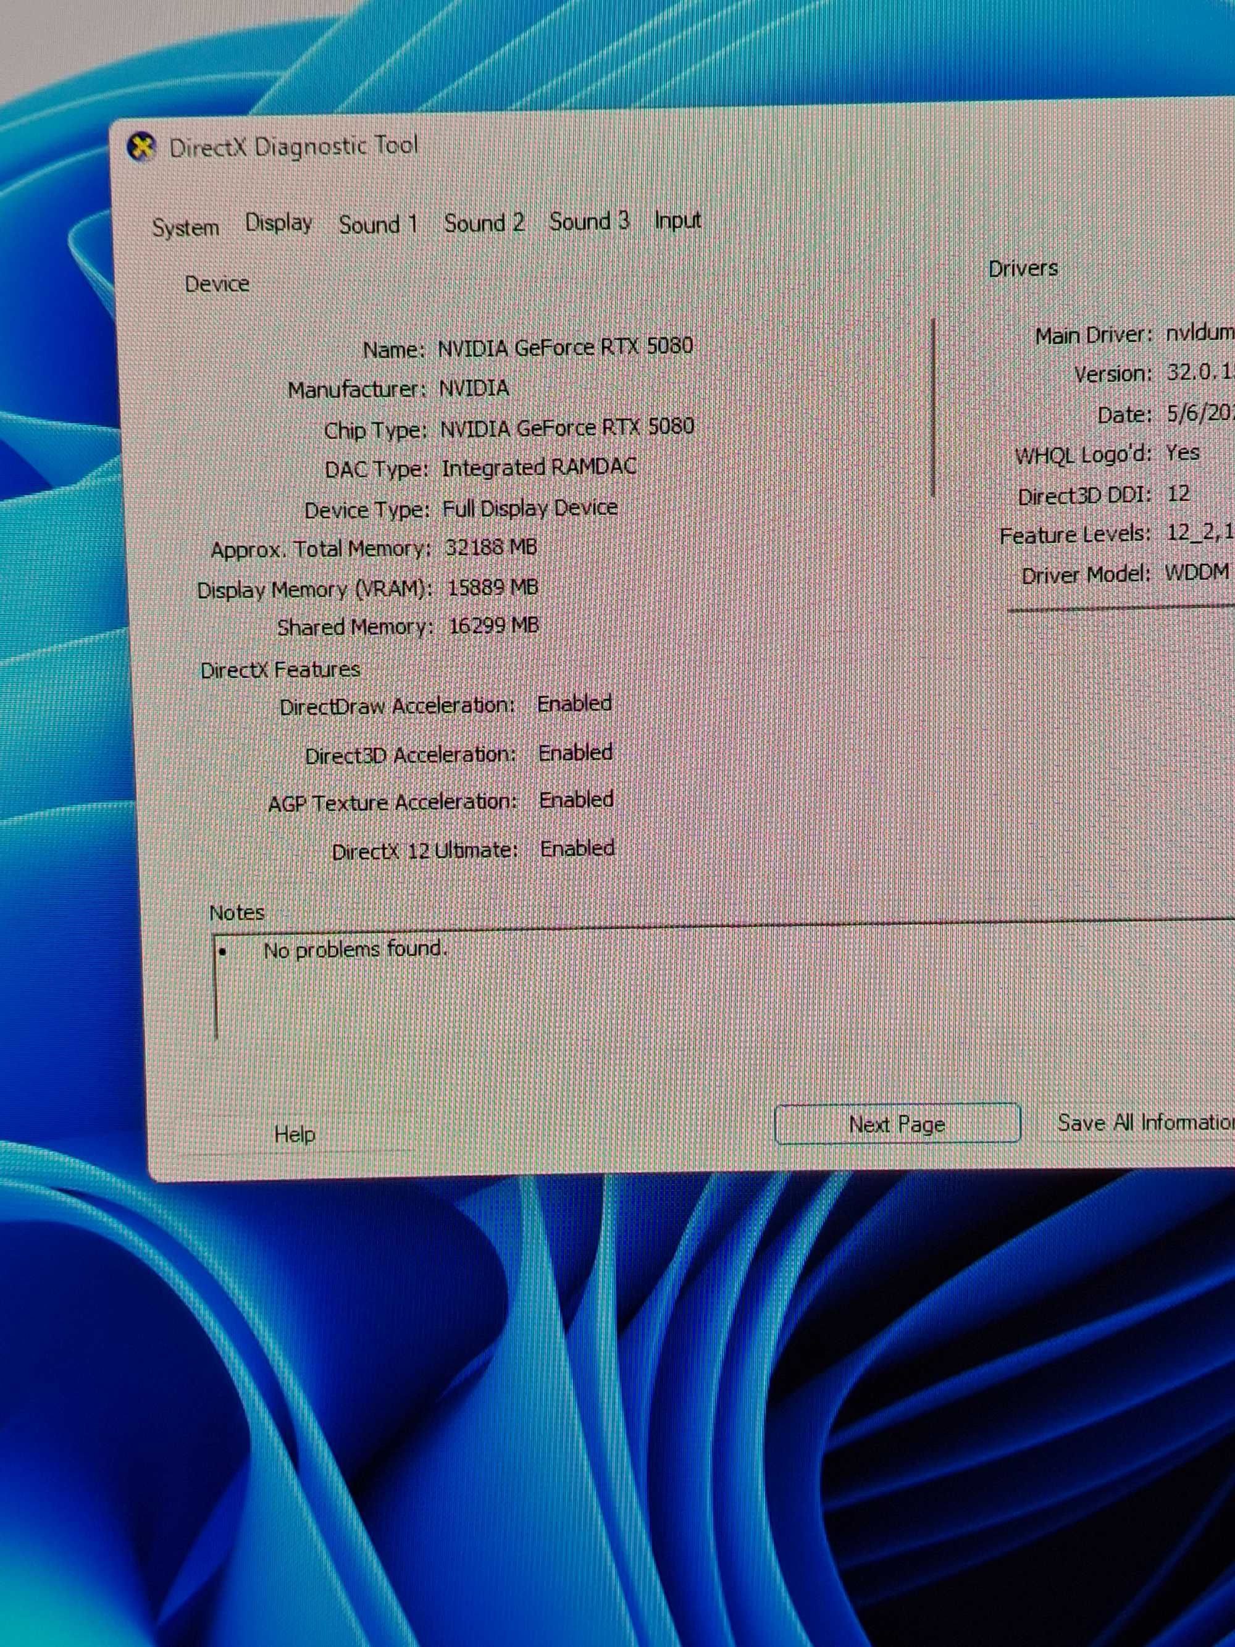Select the Display tab
The image size is (1235, 1647).
[x=278, y=224]
